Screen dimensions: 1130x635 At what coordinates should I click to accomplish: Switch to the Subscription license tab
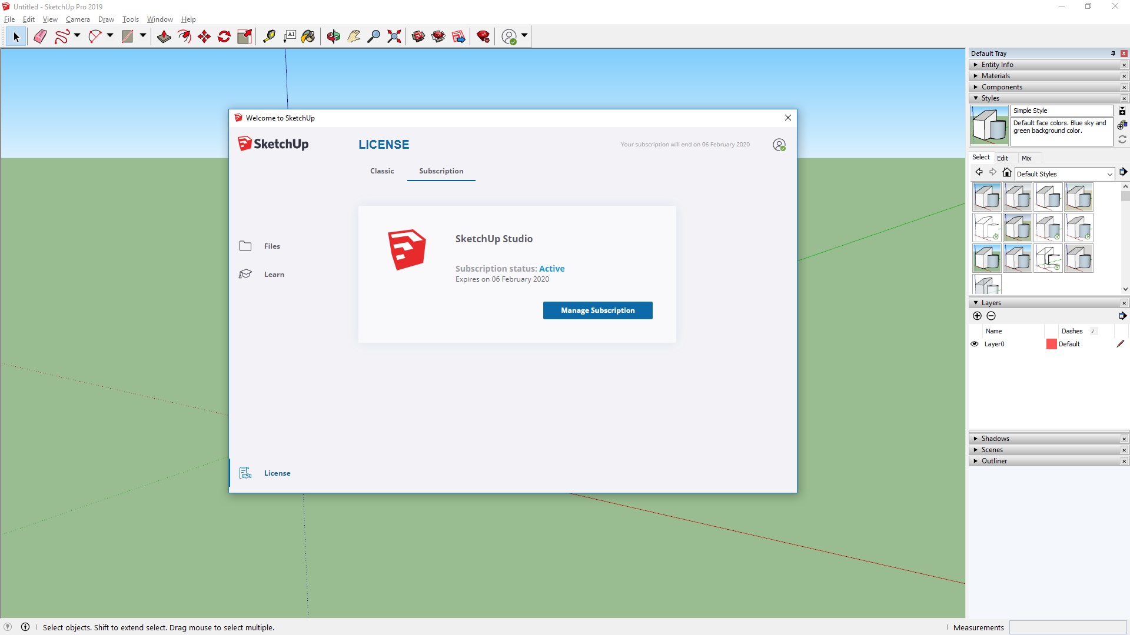coord(441,171)
